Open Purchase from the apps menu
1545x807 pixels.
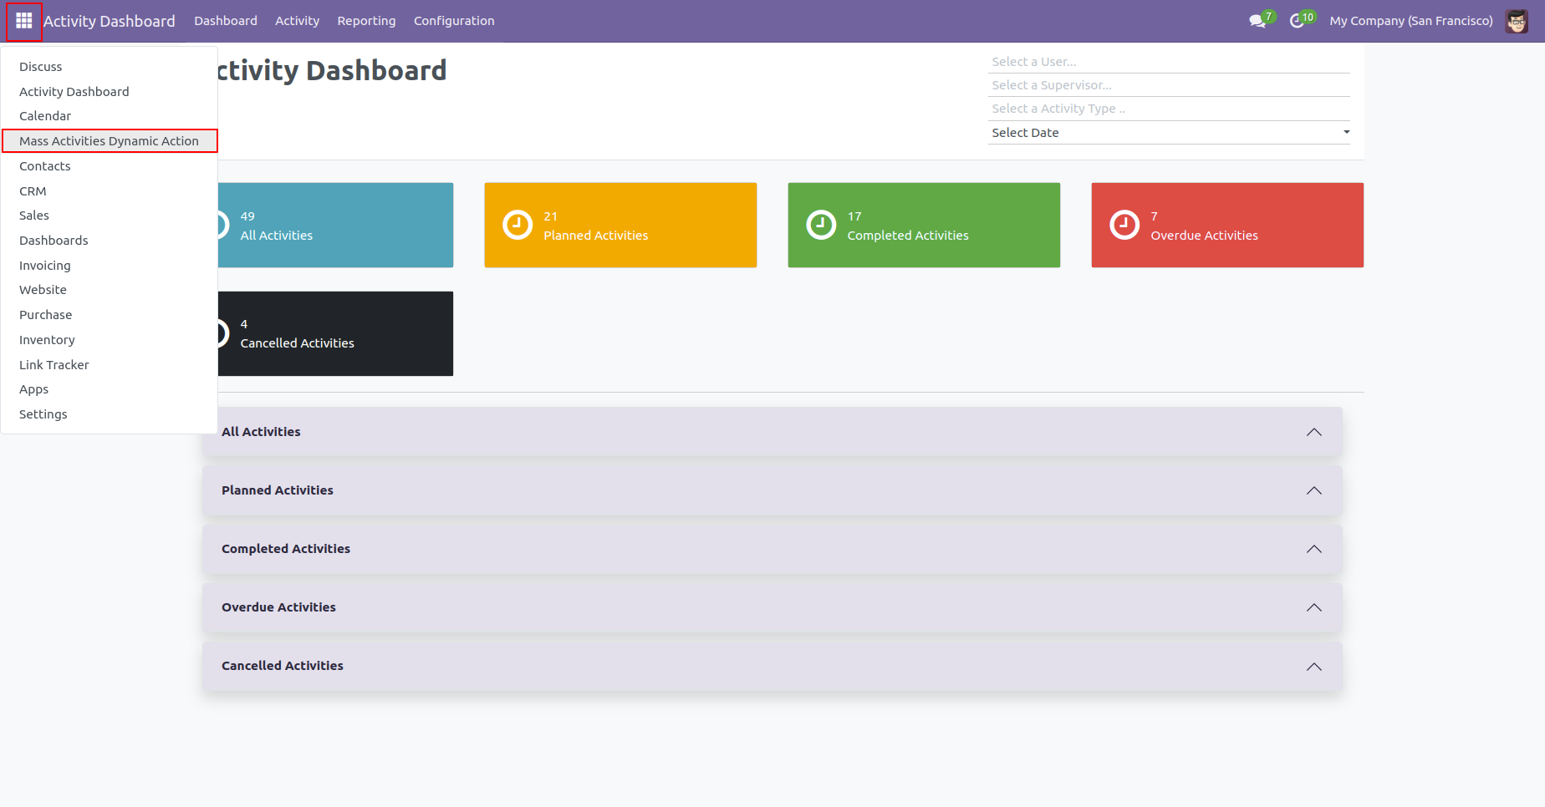point(109,315)
